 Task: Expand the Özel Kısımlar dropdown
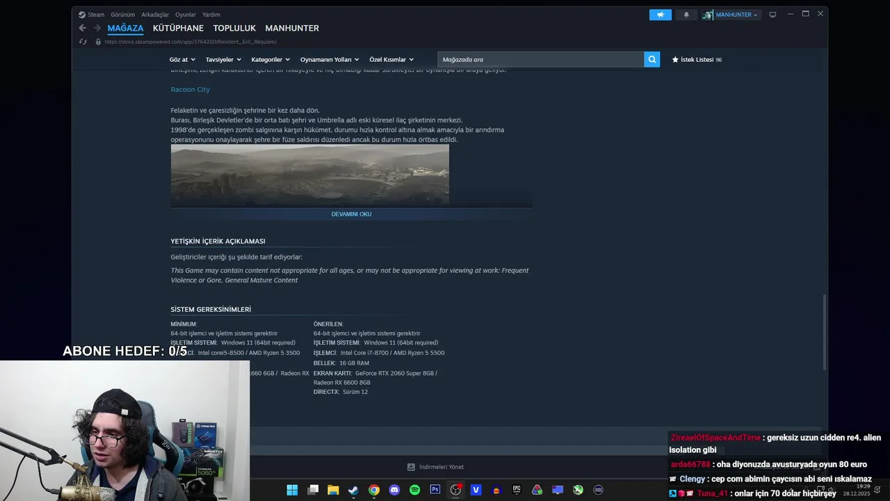pos(391,60)
